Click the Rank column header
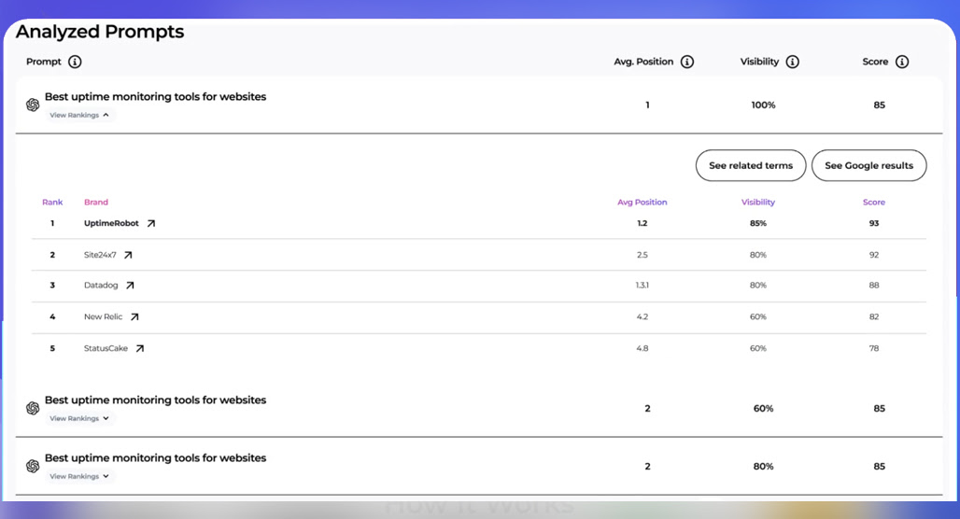The height and width of the screenshot is (519, 960). pos(52,202)
